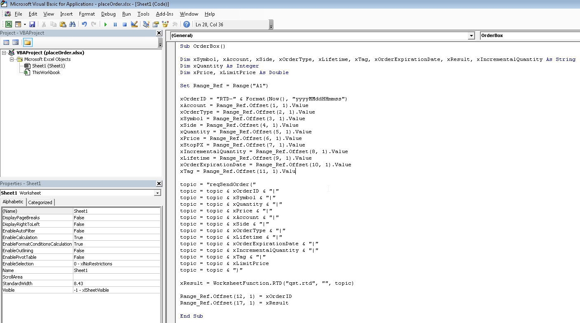Screen dimensions: 580x323
Task: Save the project with the floppy disk icon
Action: pos(32,25)
